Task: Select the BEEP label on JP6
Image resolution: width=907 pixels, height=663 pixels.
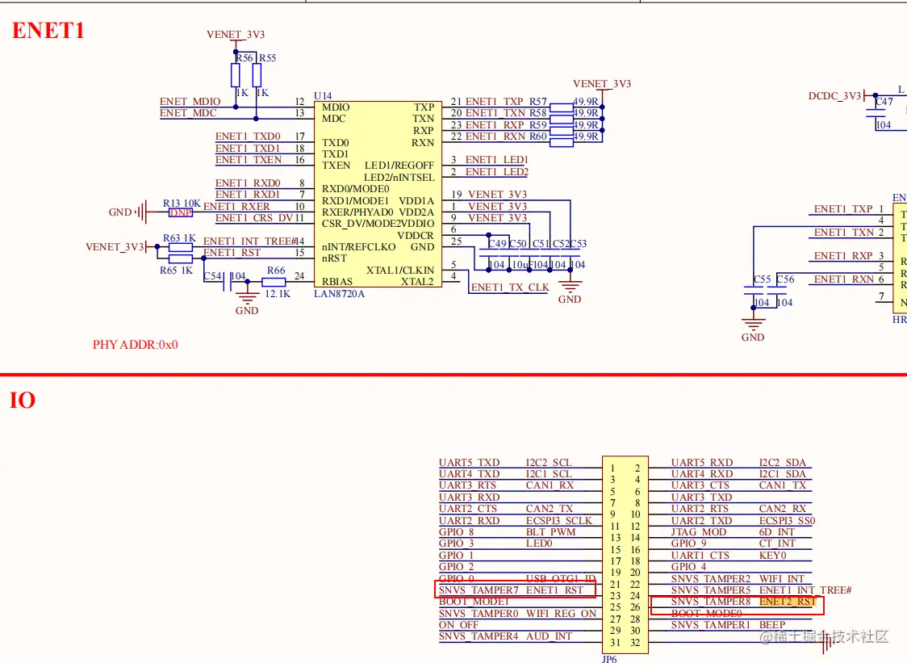Action: [x=772, y=625]
